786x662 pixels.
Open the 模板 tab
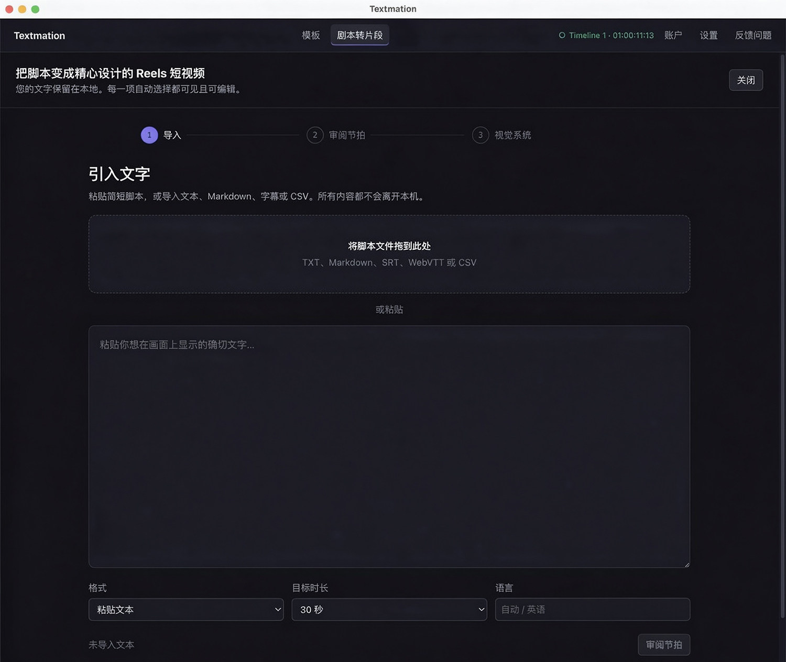tap(311, 35)
